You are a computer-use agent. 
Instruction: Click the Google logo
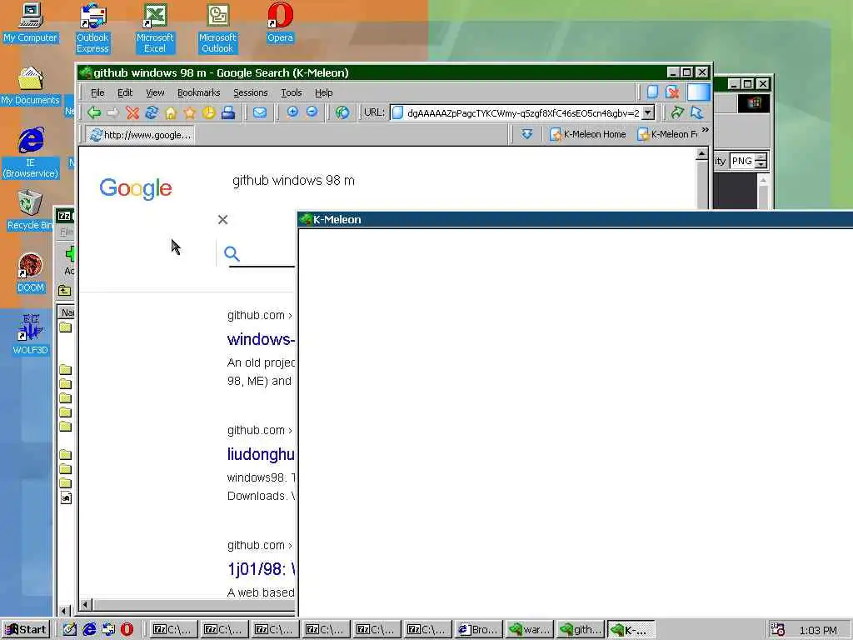tap(136, 188)
